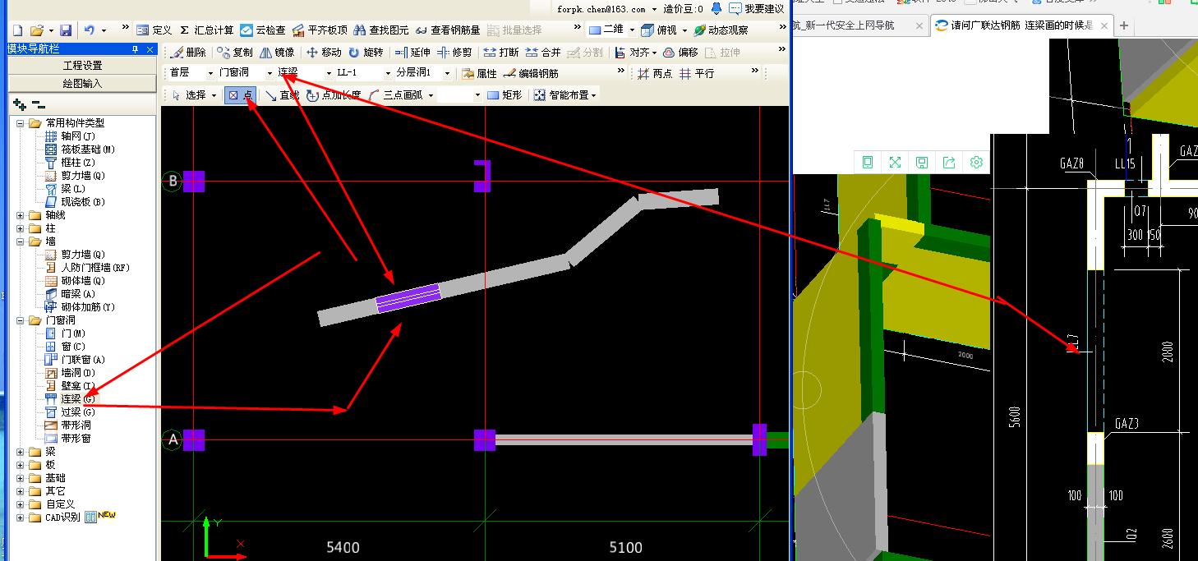Select 人防门框墙(RF) tree item
1198x561 pixels.
(87, 268)
